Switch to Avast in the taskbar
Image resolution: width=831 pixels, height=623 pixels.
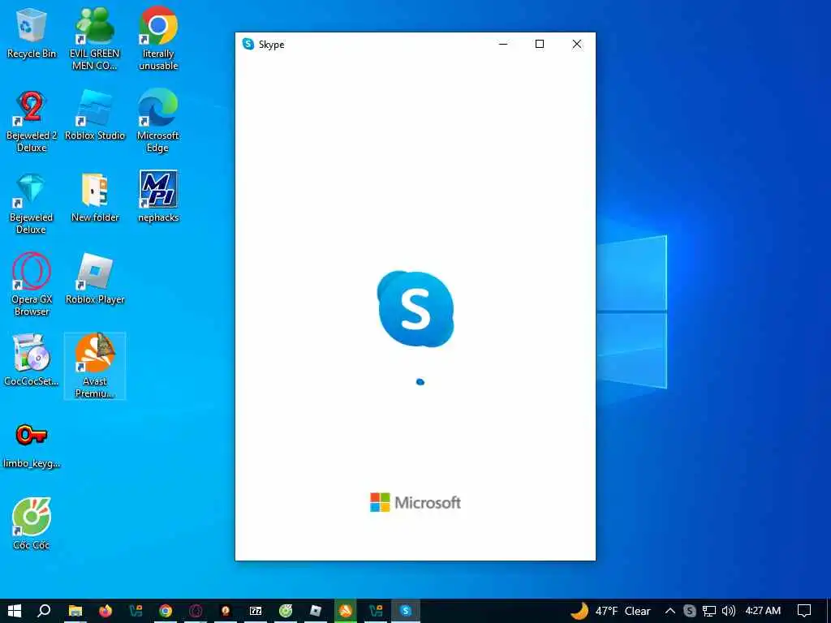[346, 611]
